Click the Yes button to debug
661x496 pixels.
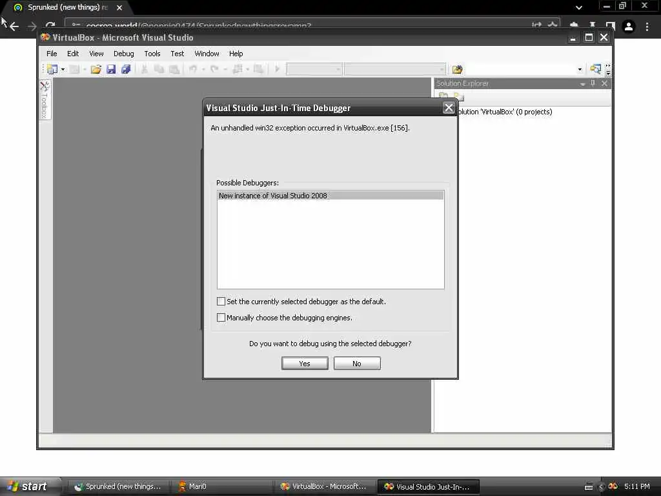pos(305,364)
